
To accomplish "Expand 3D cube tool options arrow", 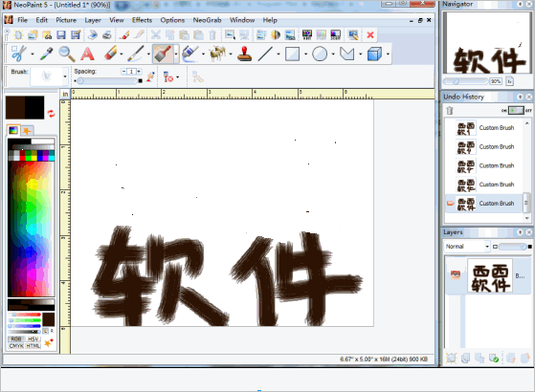I will click(388, 54).
